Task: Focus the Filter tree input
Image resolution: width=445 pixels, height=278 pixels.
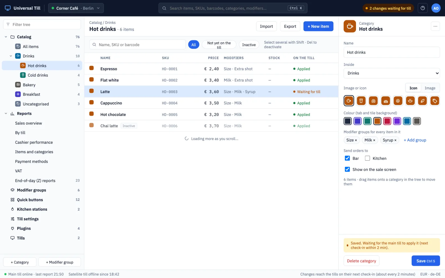Action: 42,24
